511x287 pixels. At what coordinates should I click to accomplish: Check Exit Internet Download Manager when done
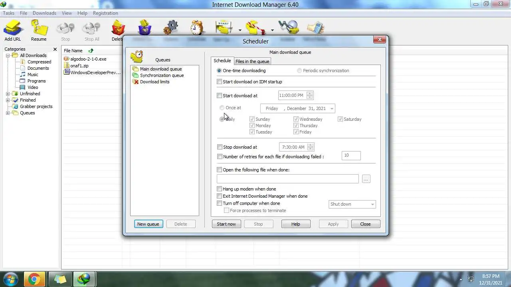pyautogui.click(x=219, y=196)
